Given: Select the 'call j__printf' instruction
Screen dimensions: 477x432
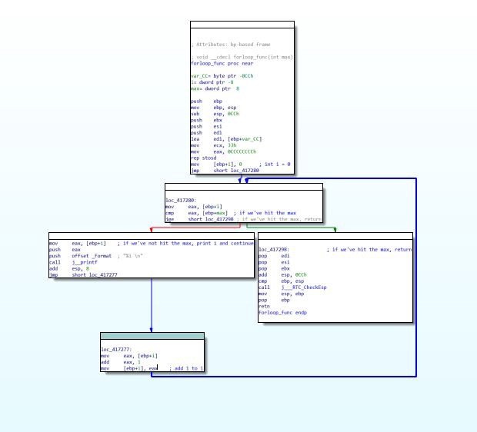Looking at the screenshot, I should pos(73,262).
